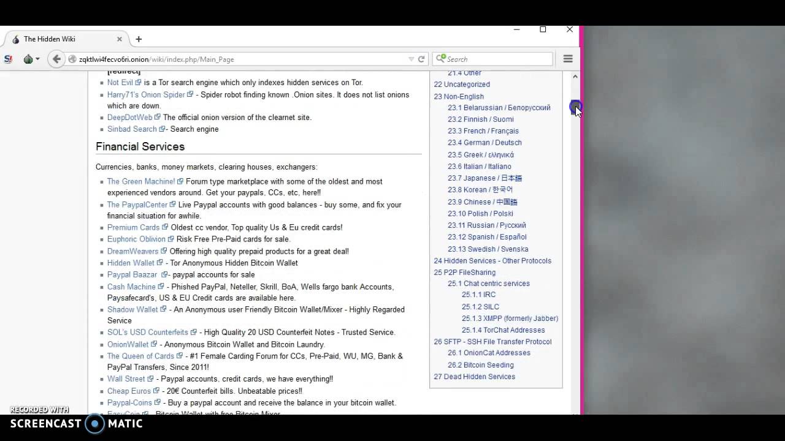Jump to 25.1.4 TorChat Addresses
Image resolution: width=785 pixels, height=441 pixels.
(503, 330)
